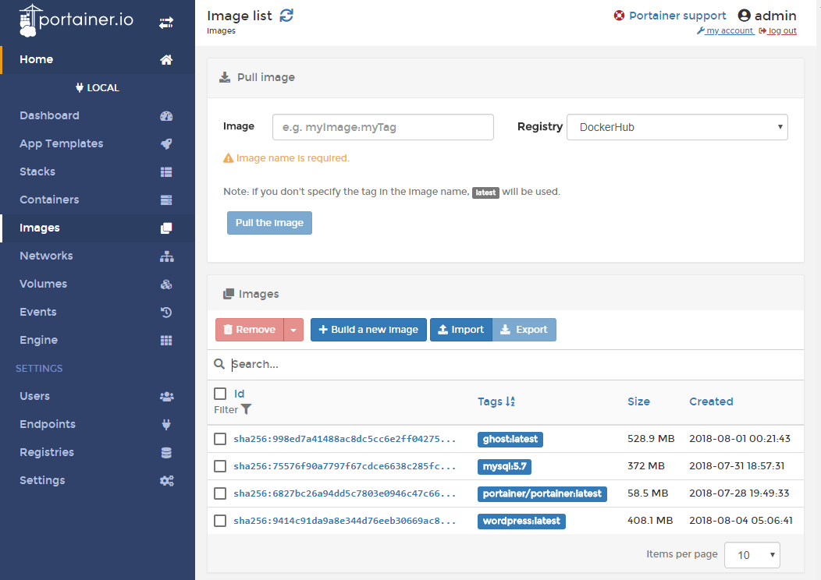This screenshot has width=821, height=580.
Task: Check the ghost:latest image row checkbox
Action: pyautogui.click(x=220, y=439)
